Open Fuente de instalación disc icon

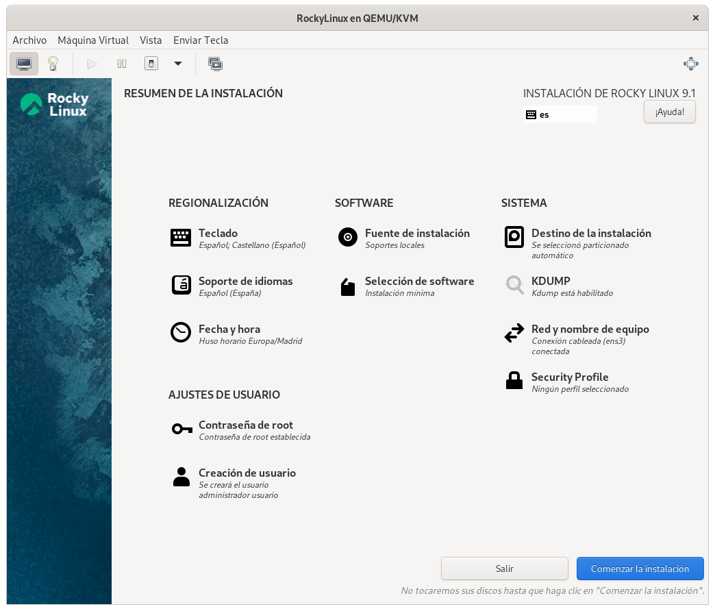click(x=348, y=237)
